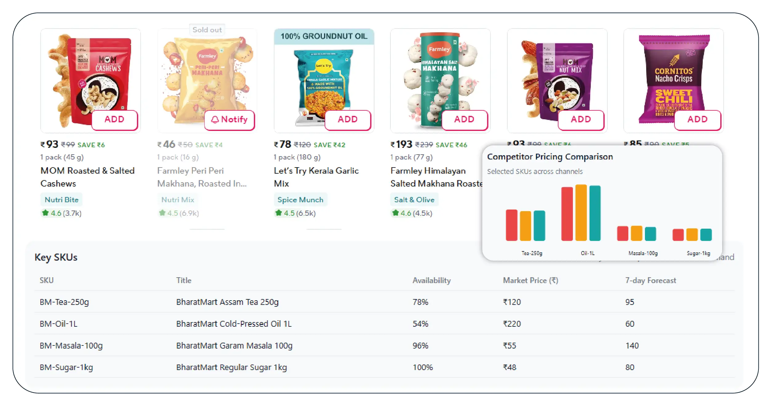This screenshot has height=406, width=772.
Task: Click the green star rating for MOM Cashews
Action: point(61,213)
